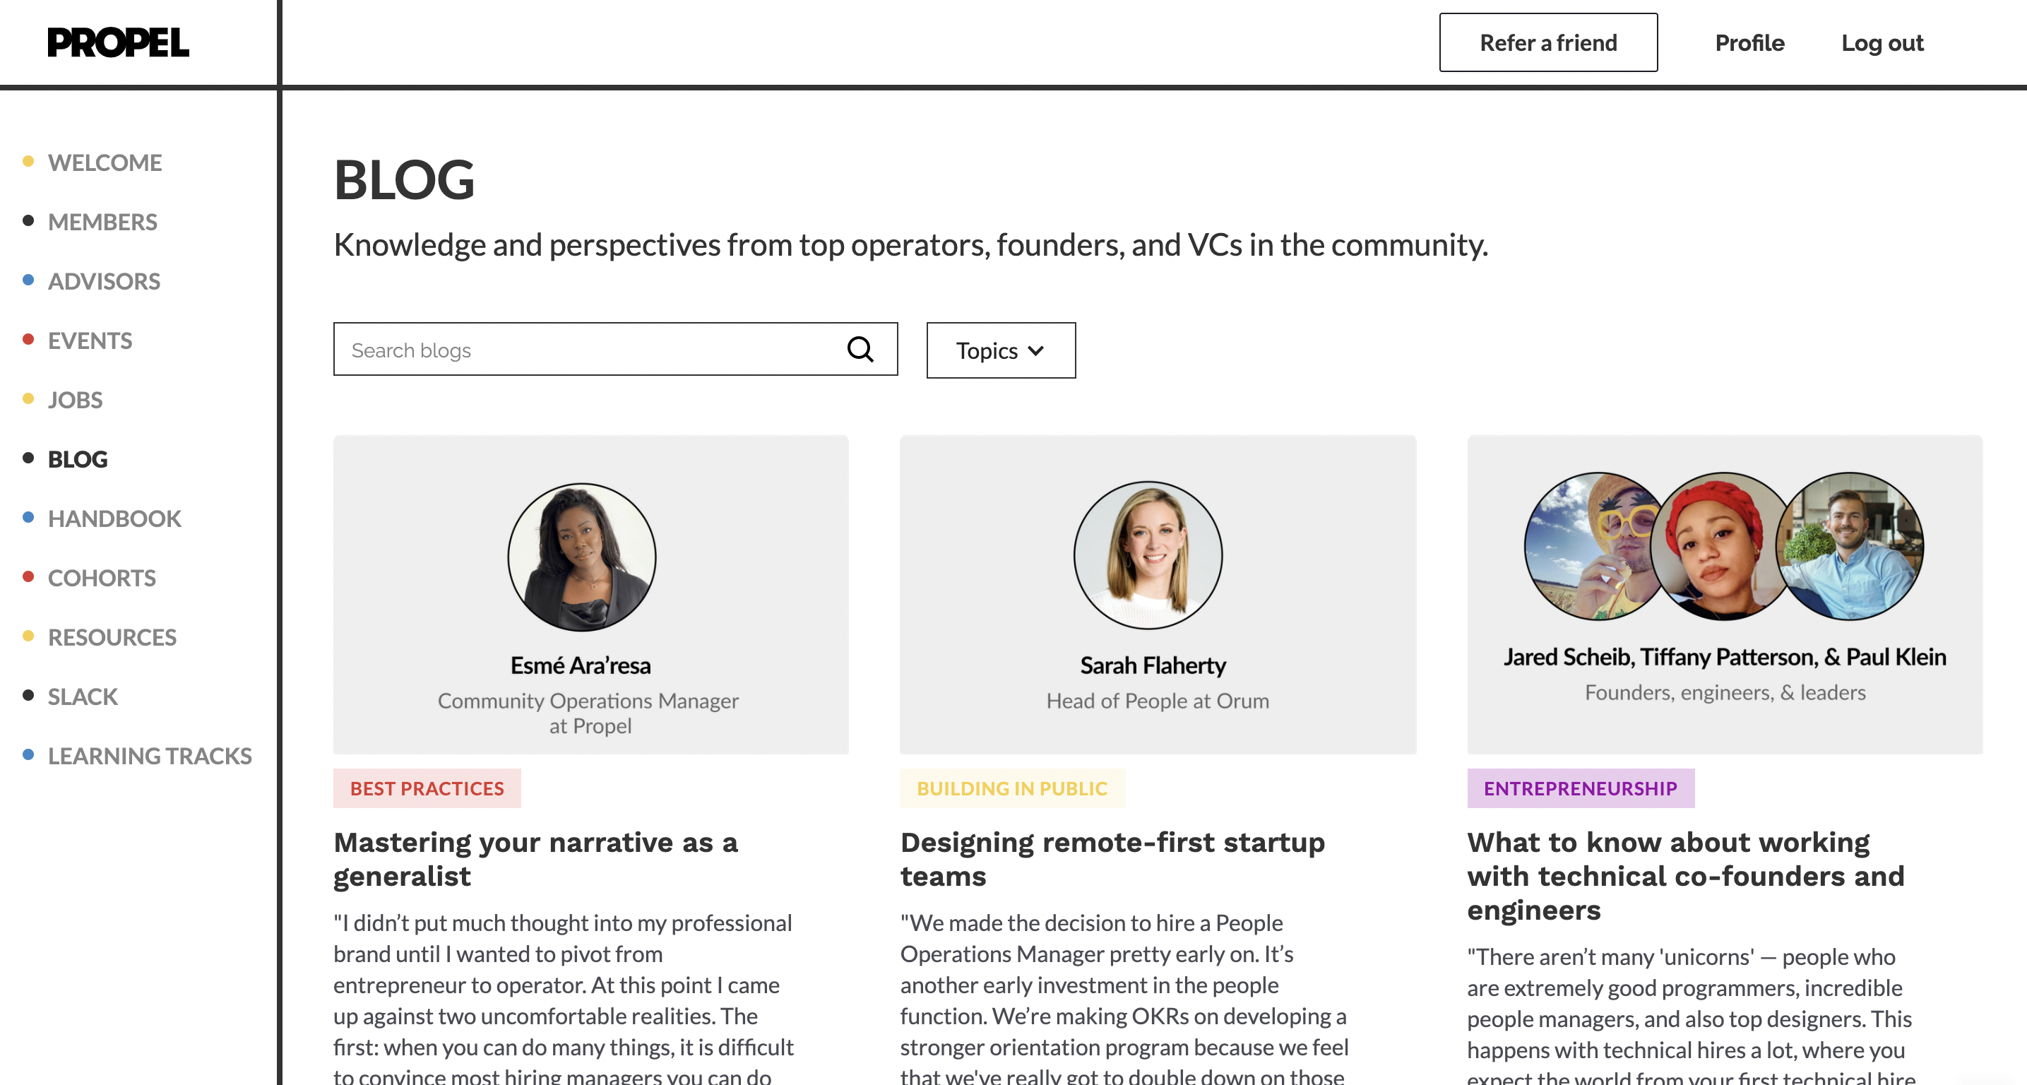Open the Events sidebar item

click(x=90, y=340)
